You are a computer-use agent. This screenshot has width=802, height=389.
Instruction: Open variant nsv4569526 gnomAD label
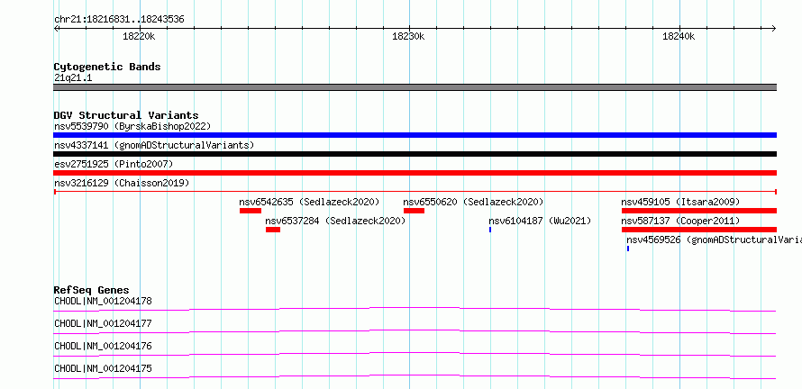coord(714,240)
